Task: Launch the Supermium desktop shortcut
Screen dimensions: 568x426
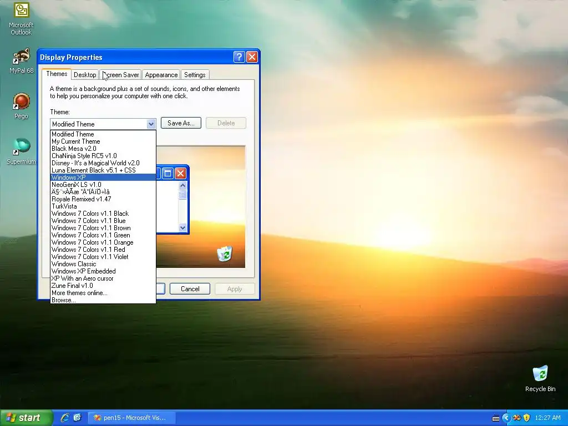Action: pyautogui.click(x=21, y=151)
